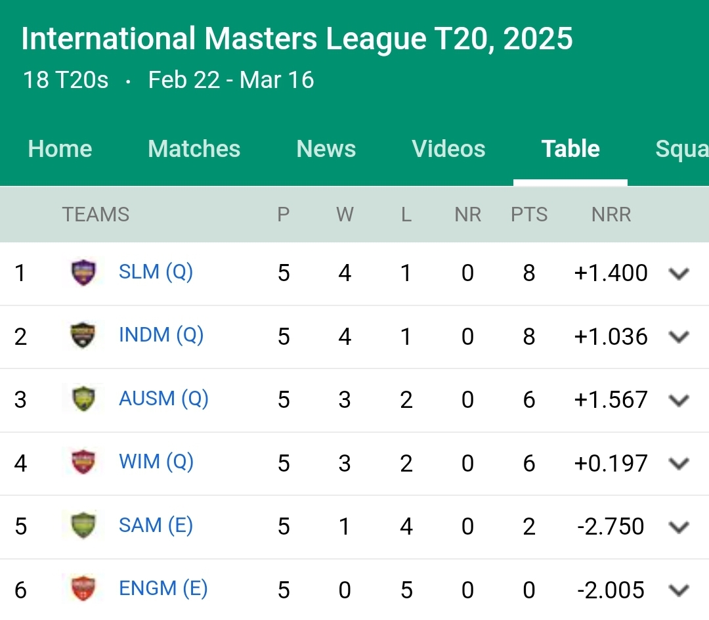Open the News tab
Viewport: 709px width, 620px height.
click(x=326, y=148)
